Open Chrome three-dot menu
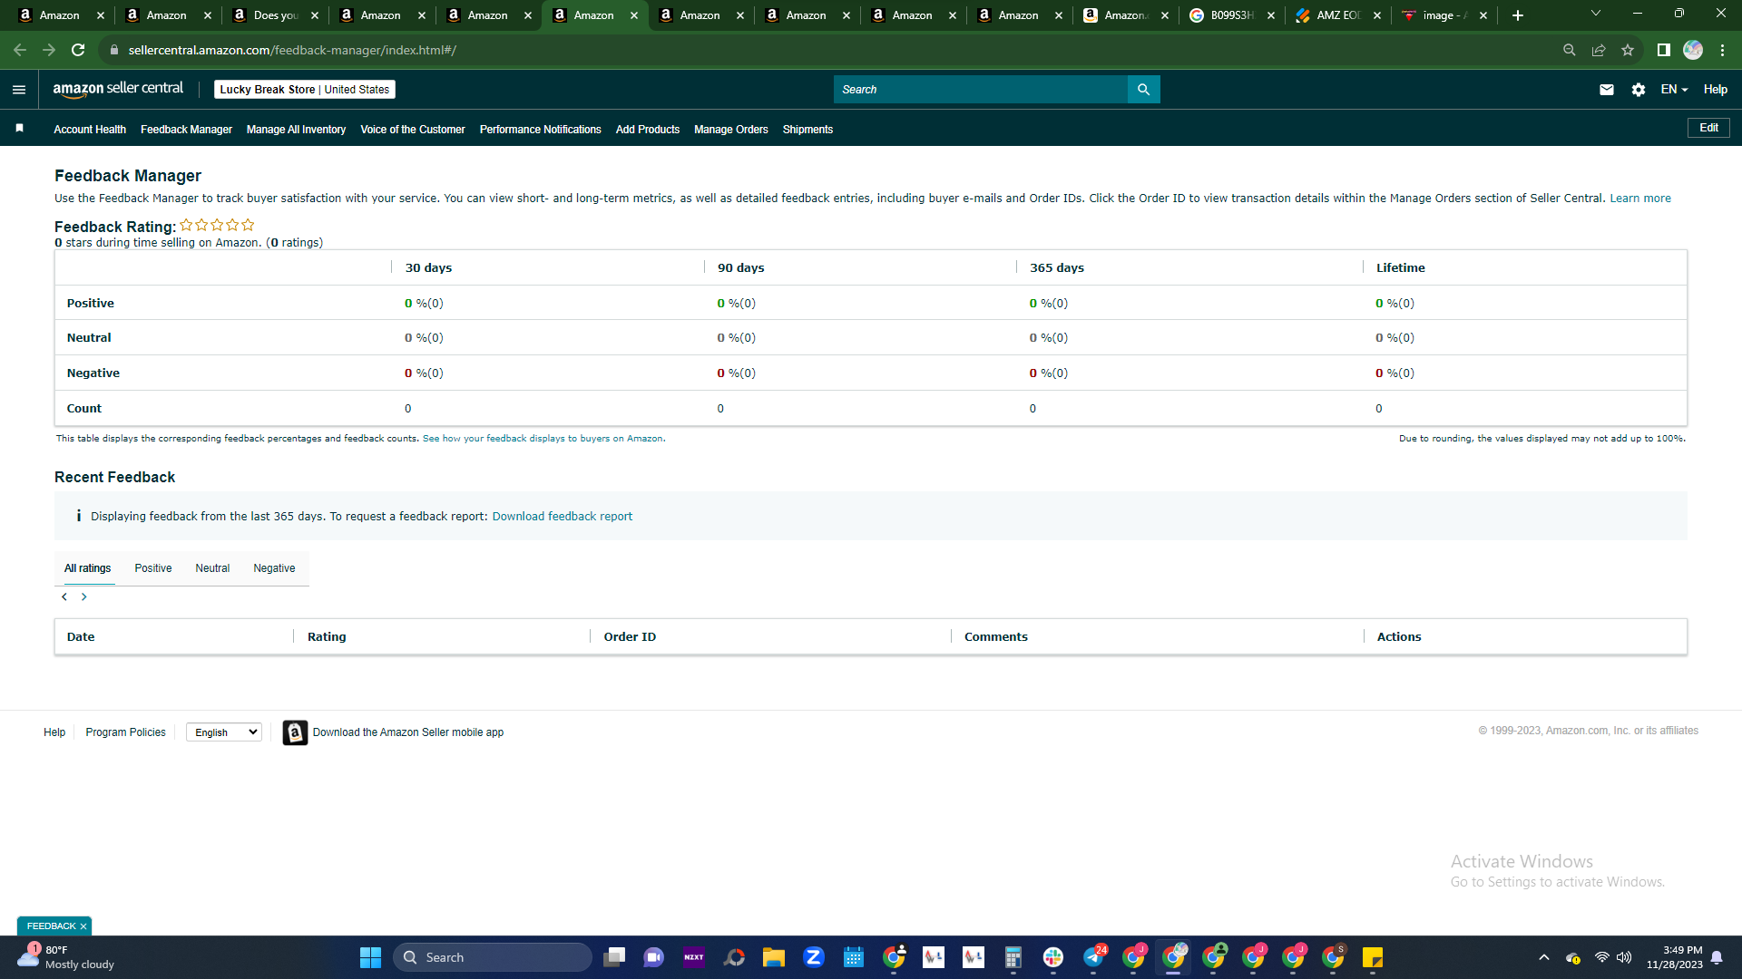Viewport: 1742px width, 979px height. tap(1722, 50)
